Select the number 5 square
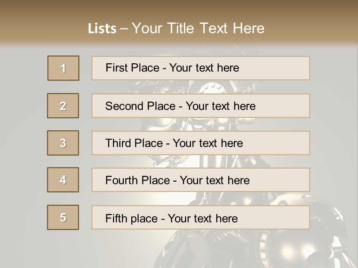This screenshot has height=268, width=358. (x=63, y=217)
